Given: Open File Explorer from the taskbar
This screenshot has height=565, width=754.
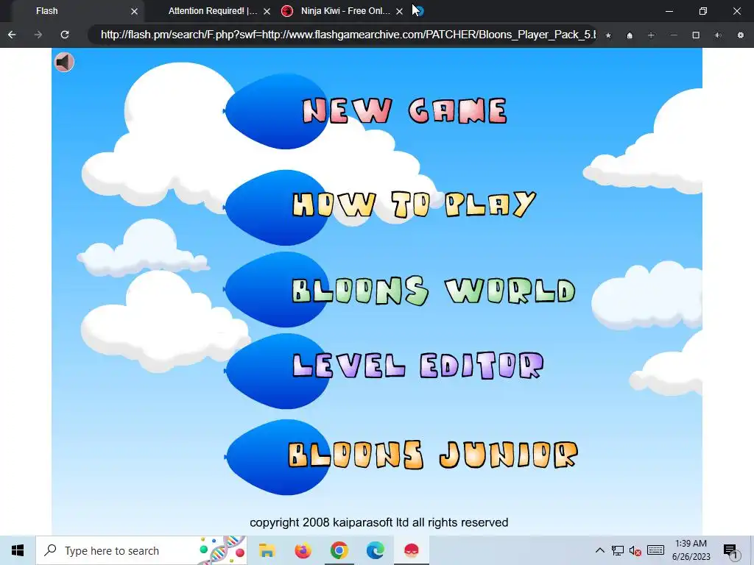Looking at the screenshot, I should [267, 550].
